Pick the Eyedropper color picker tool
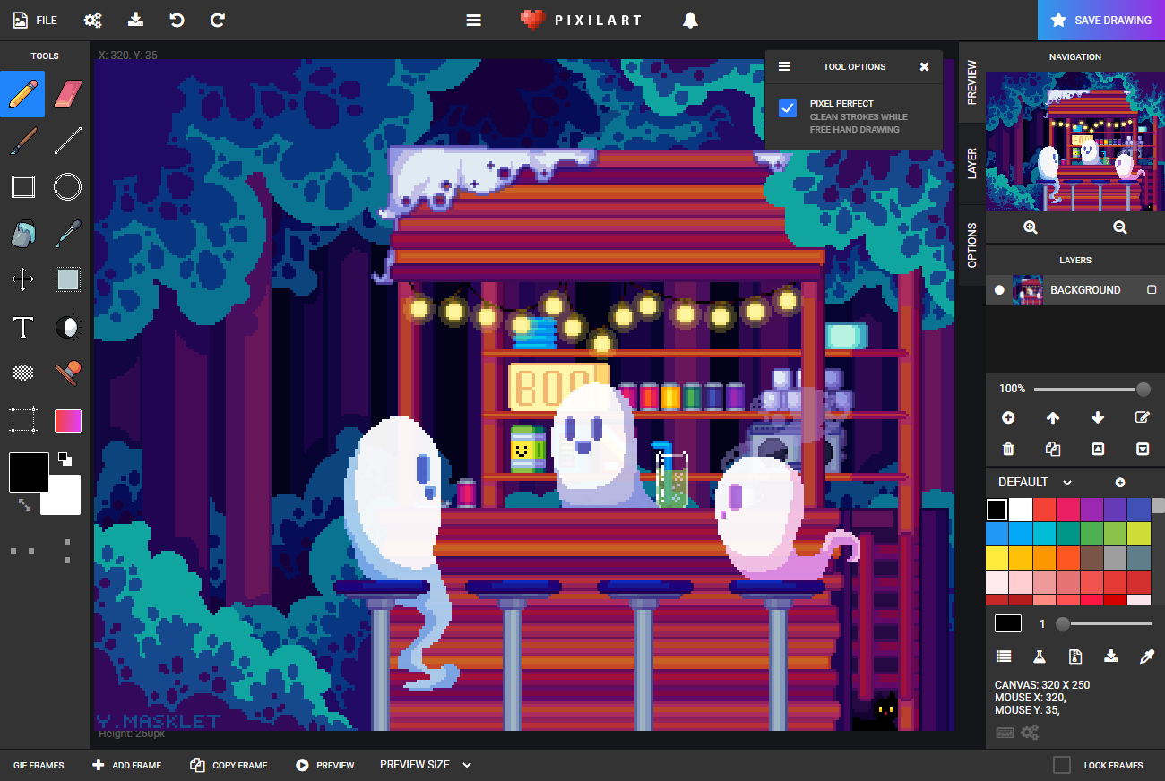This screenshot has height=781, width=1165. 68,234
